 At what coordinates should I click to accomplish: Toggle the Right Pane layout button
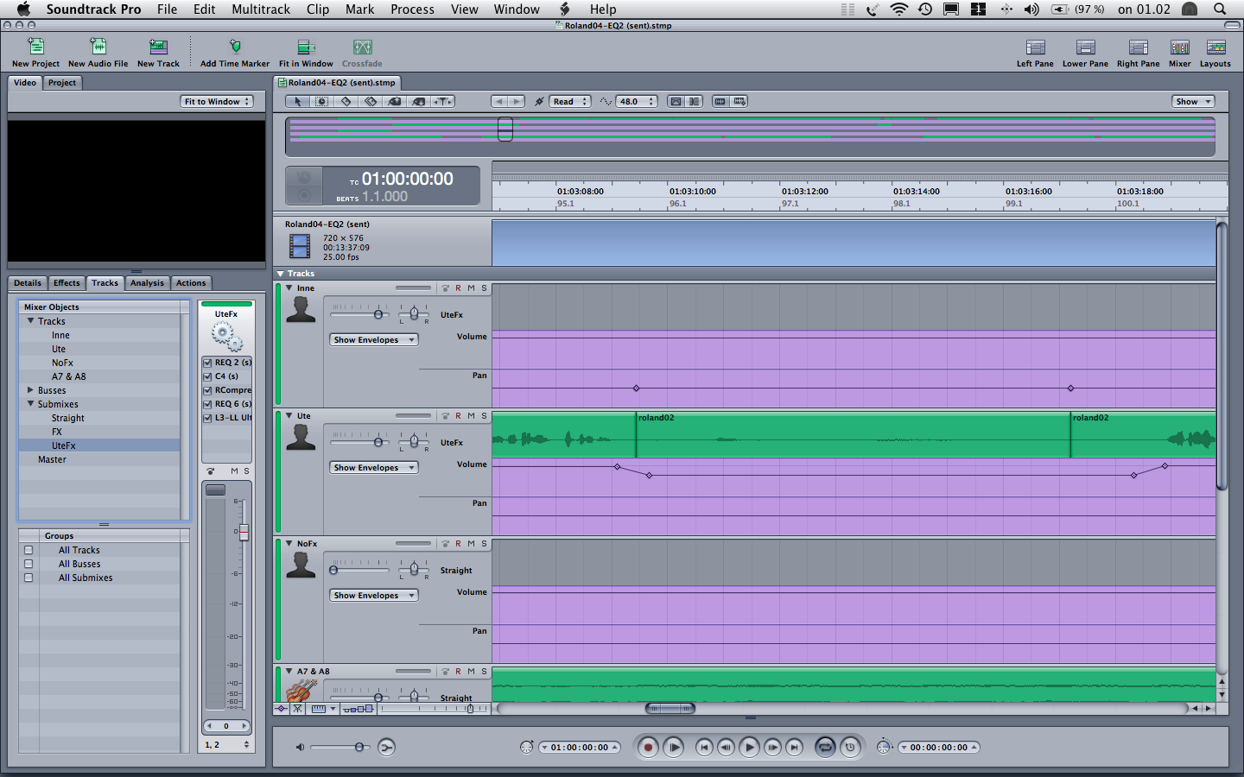coord(1139,52)
